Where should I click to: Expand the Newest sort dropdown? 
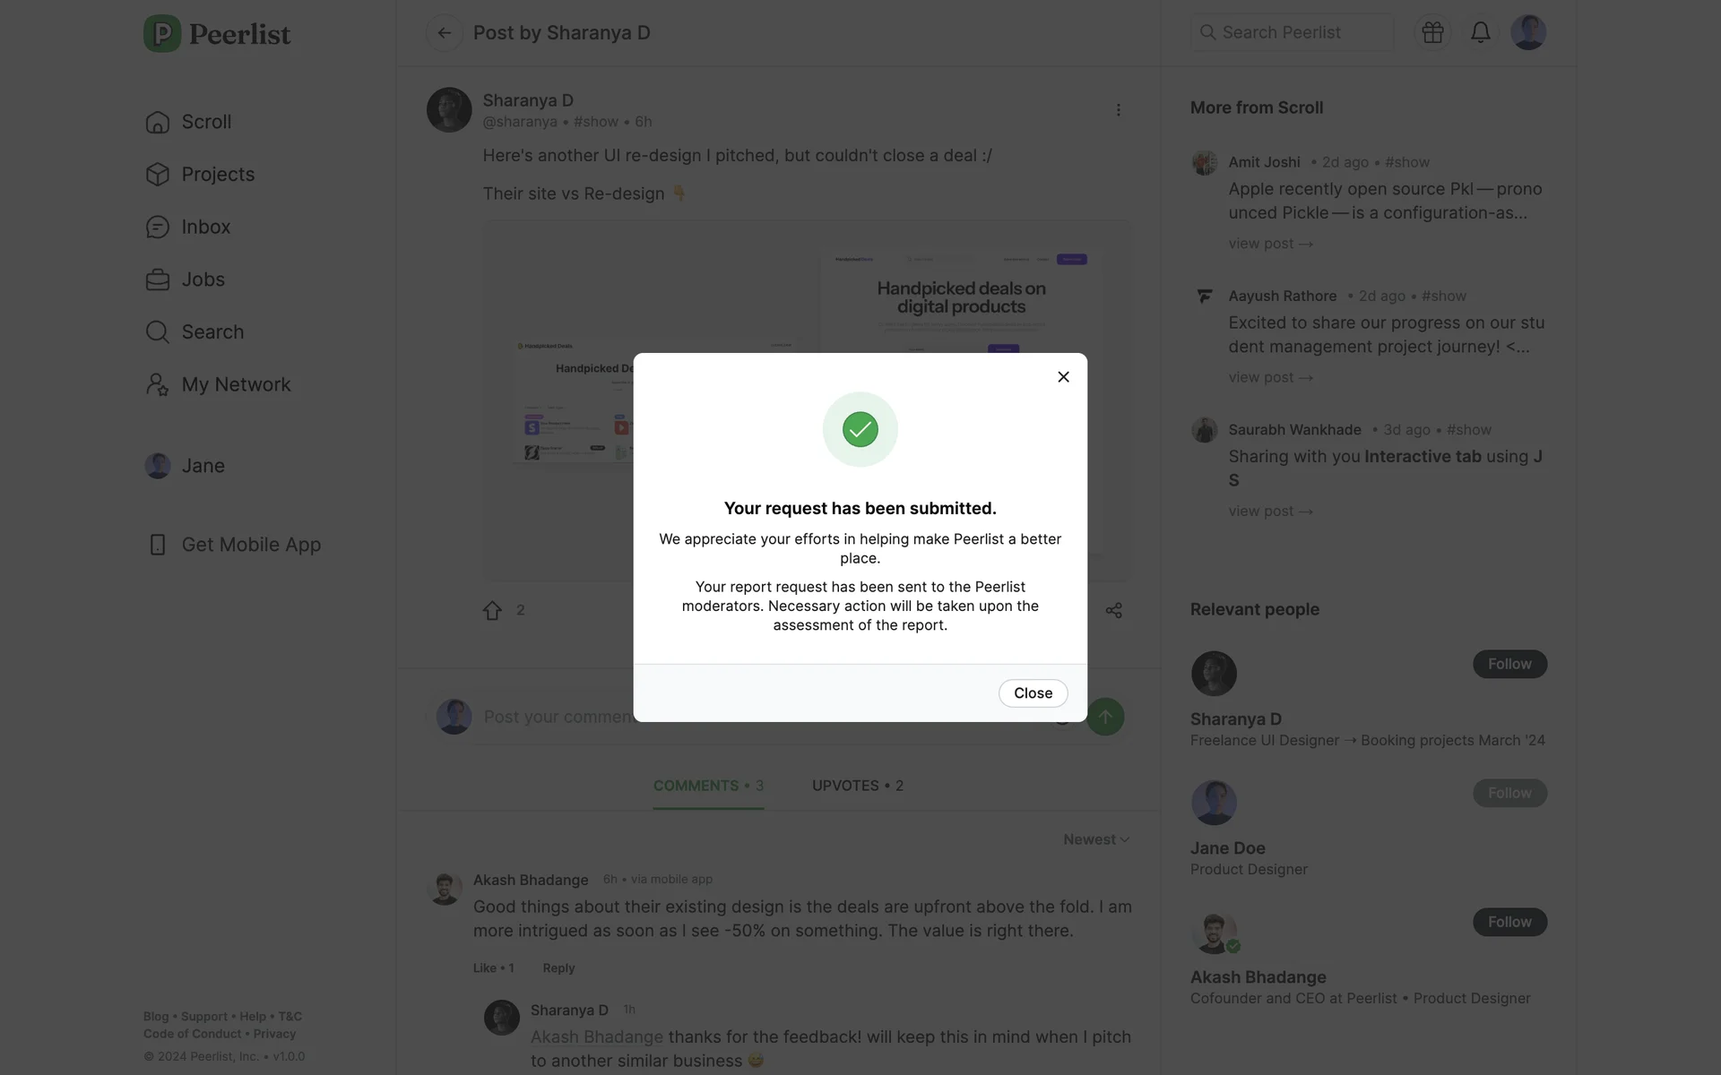click(1096, 839)
